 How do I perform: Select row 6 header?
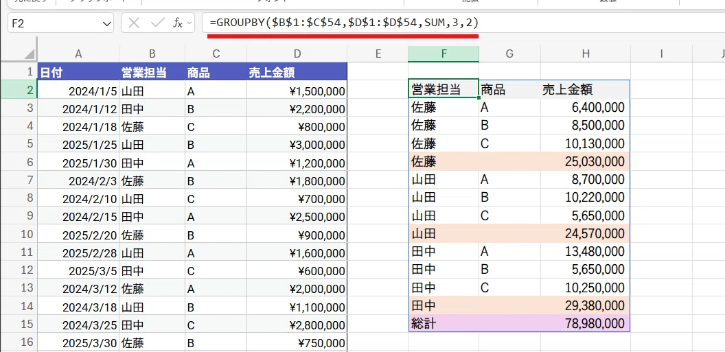click(19, 162)
